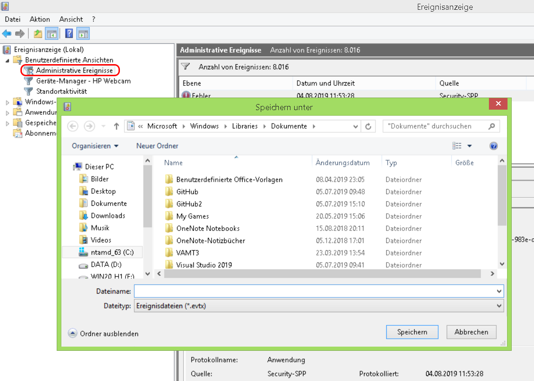This screenshot has width=534, height=381.
Task: Go back in the Speichern unter dialog
Action: tap(73, 126)
